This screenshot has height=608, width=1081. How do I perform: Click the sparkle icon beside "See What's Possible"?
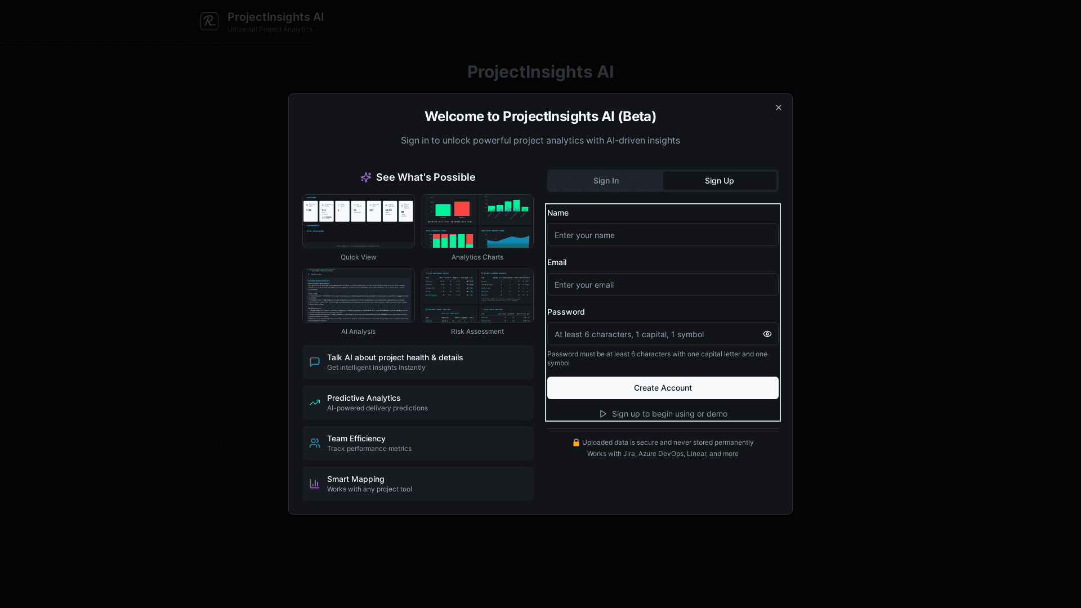pyautogui.click(x=366, y=177)
